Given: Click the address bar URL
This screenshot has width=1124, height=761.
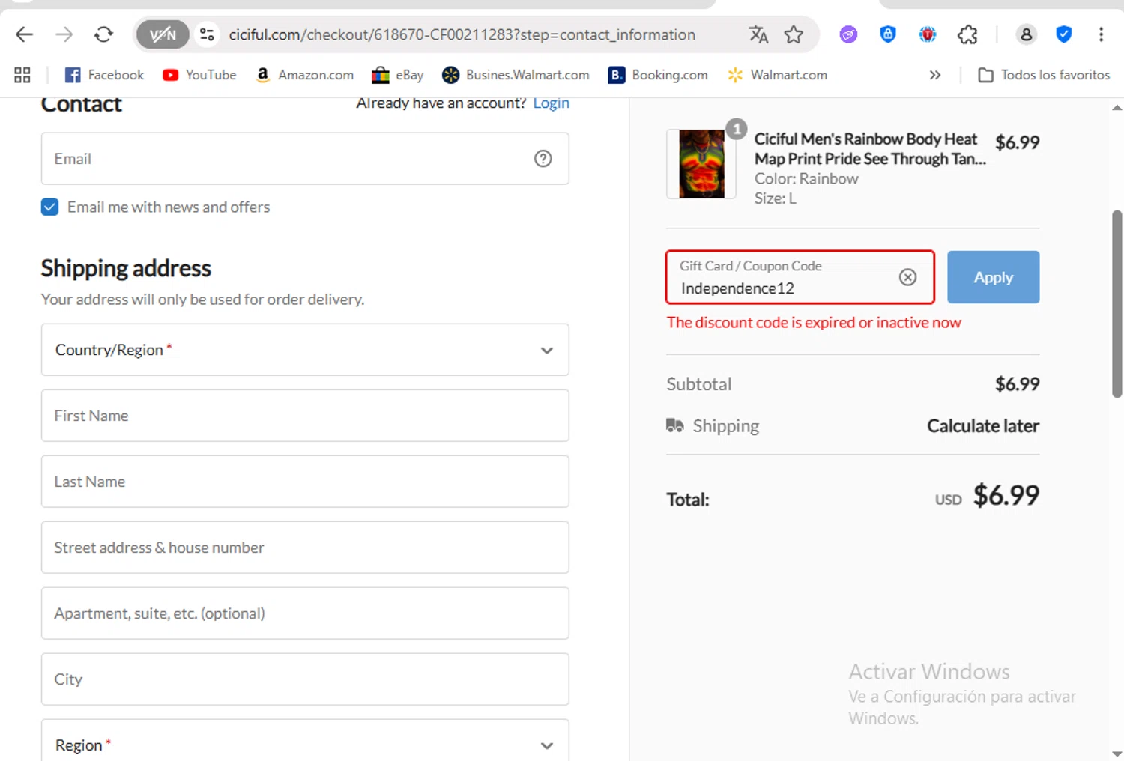Looking at the screenshot, I should pos(462,34).
